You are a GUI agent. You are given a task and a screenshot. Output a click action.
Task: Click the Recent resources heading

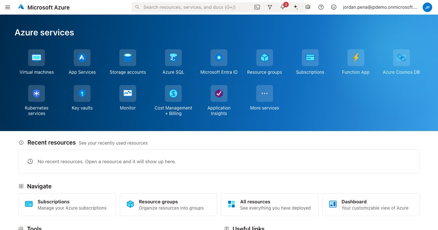tap(51, 143)
